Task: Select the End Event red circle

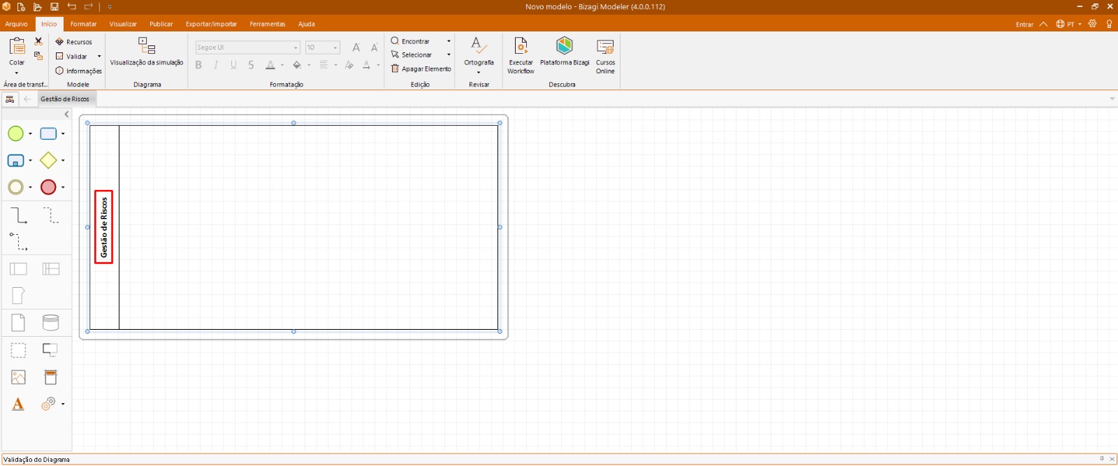Action: pyautogui.click(x=48, y=187)
